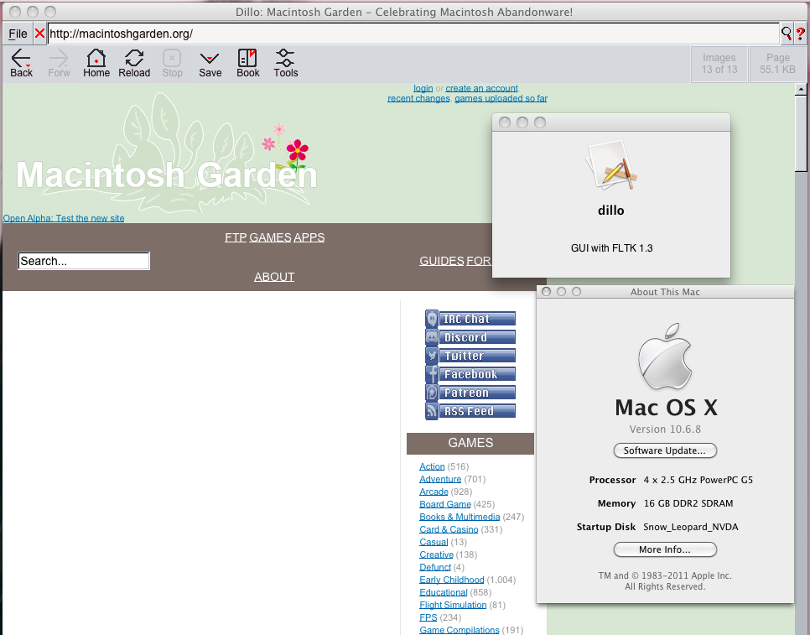810x635 pixels.
Task: Click the FTP navigation link
Action: [236, 237]
